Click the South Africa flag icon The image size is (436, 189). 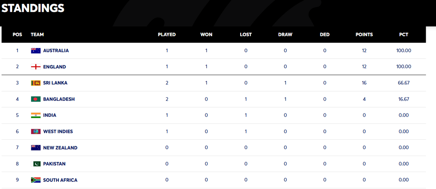(36, 180)
